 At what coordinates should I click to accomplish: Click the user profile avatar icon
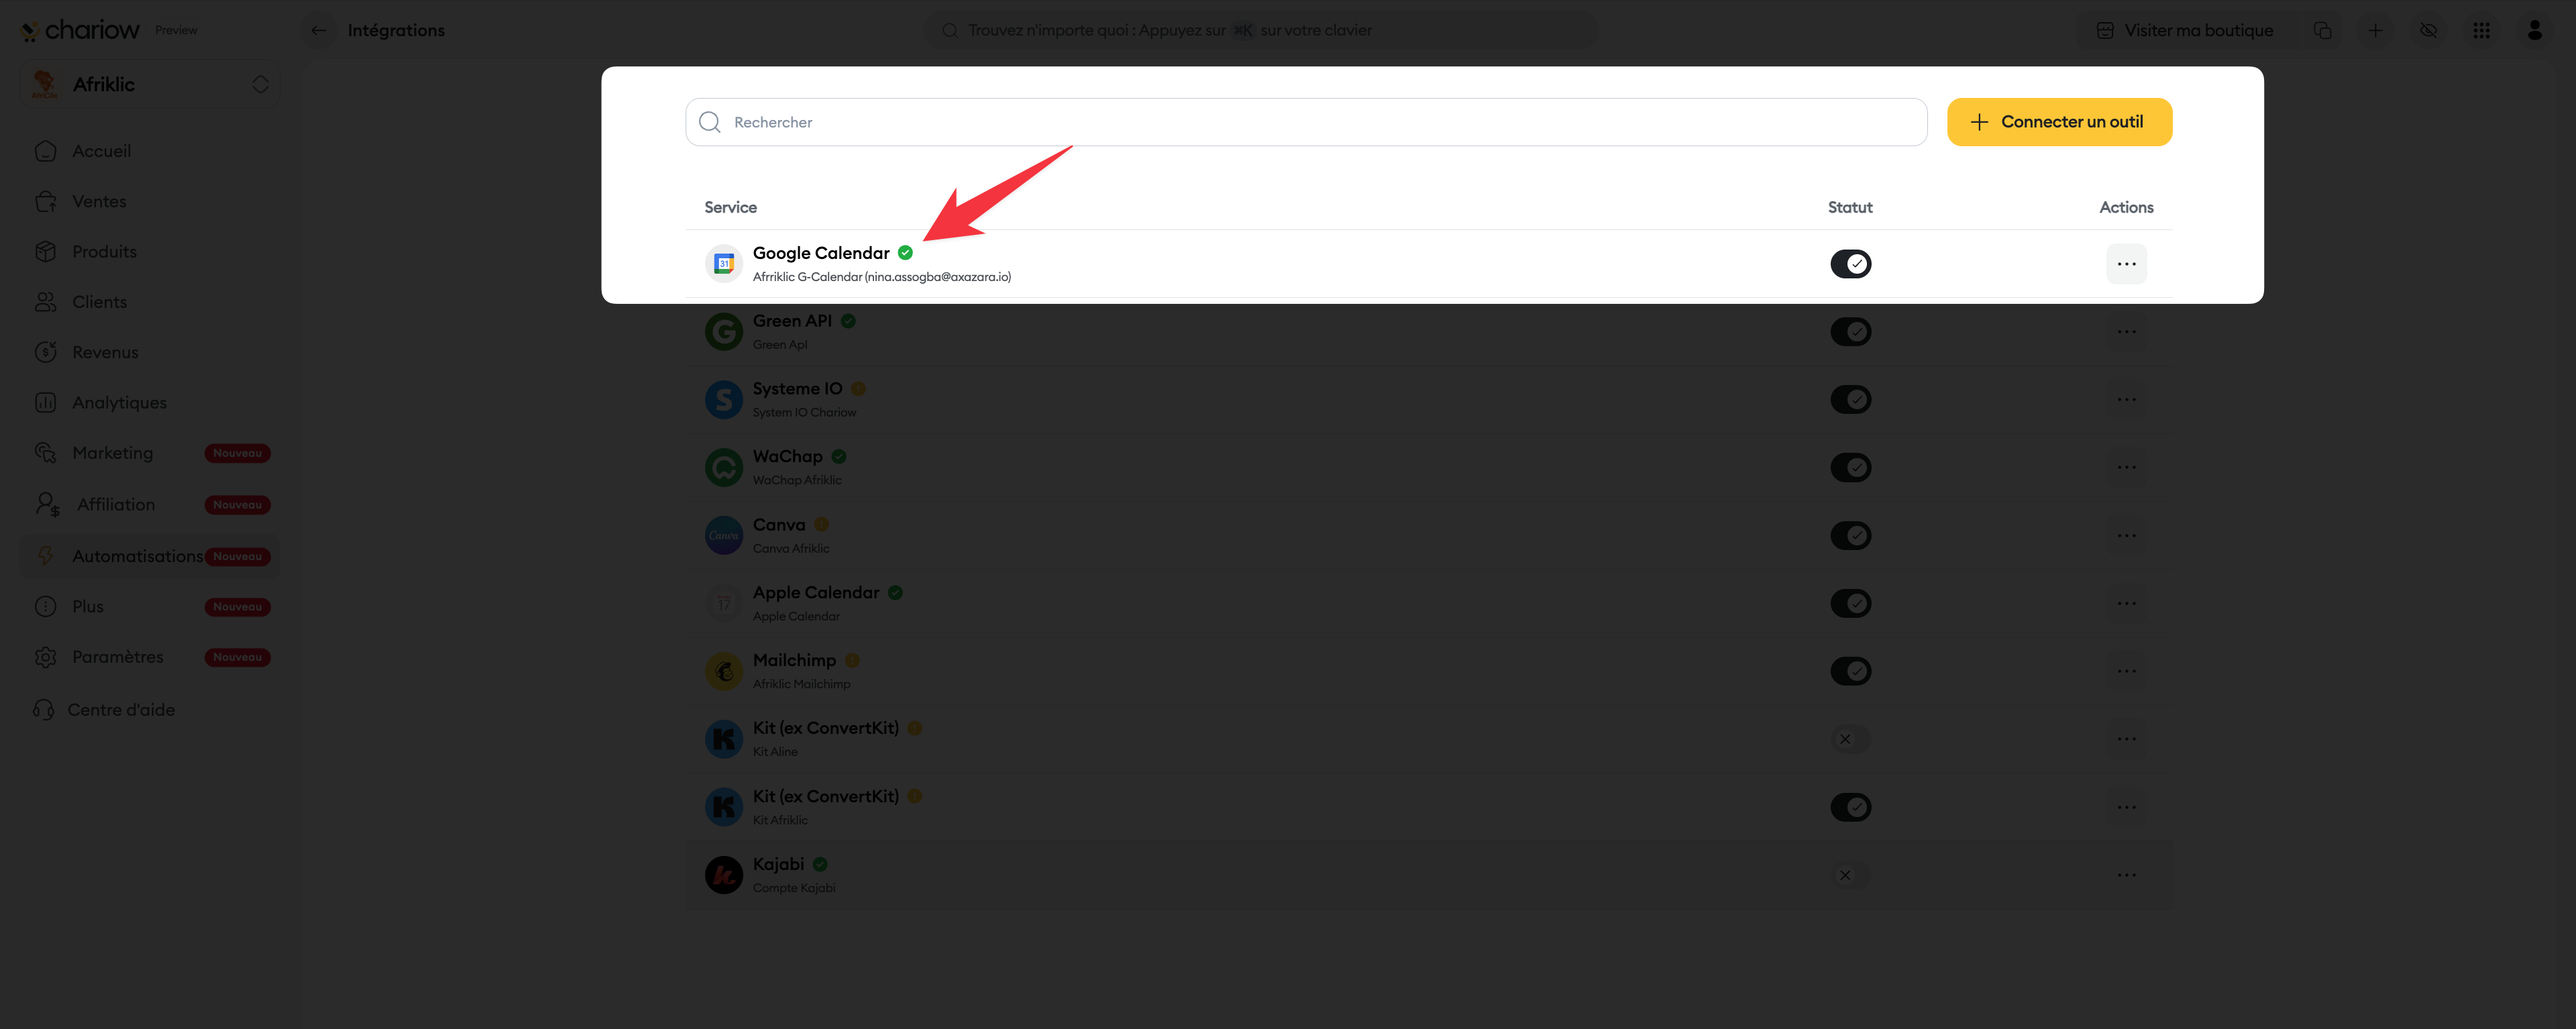2534,30
